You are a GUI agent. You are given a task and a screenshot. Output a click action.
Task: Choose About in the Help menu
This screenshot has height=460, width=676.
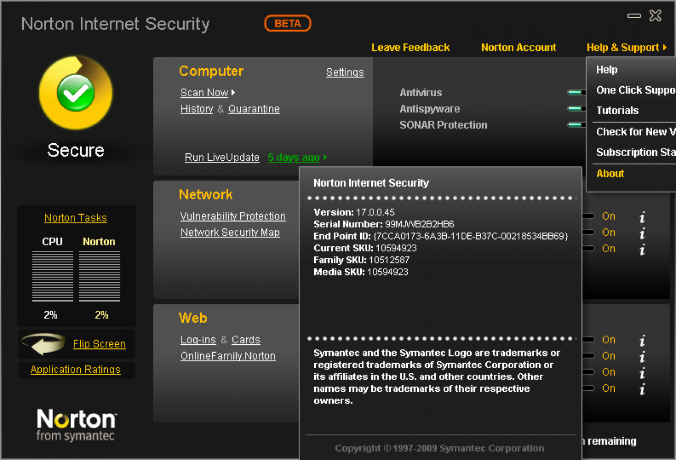click(x=610, y=173)
